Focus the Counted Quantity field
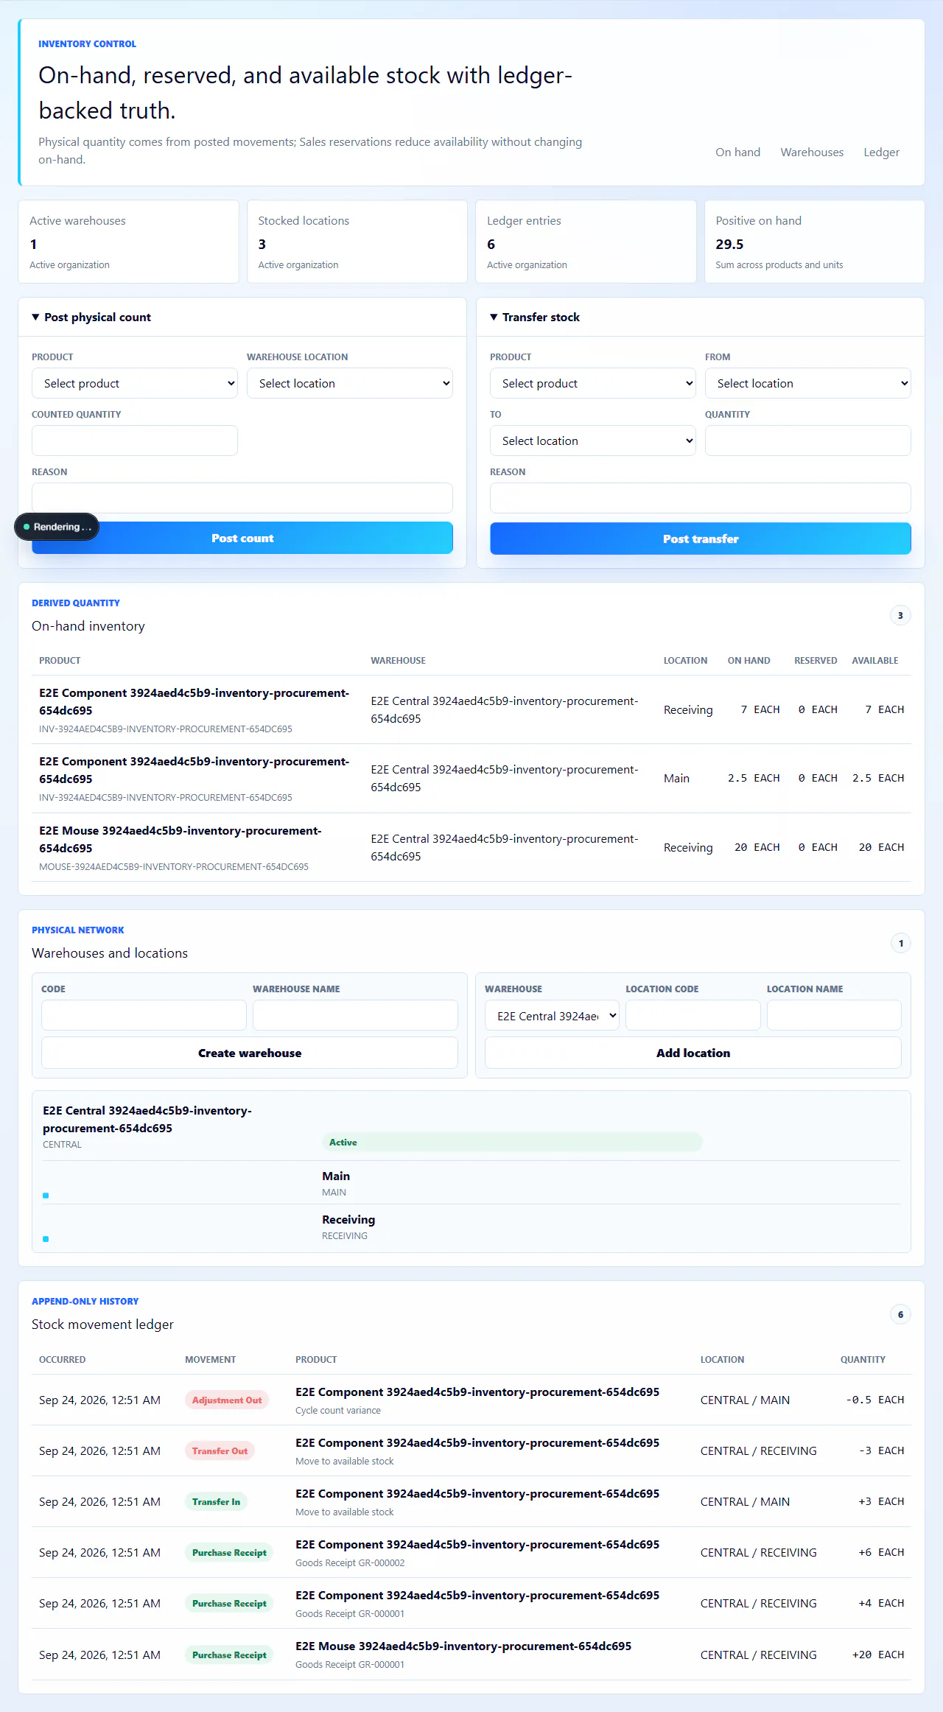943x1712 pixels. click(135, 441)
